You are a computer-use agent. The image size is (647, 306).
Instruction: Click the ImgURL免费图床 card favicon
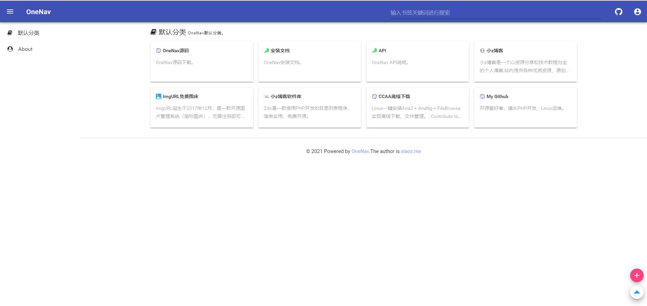click(158, 96)
